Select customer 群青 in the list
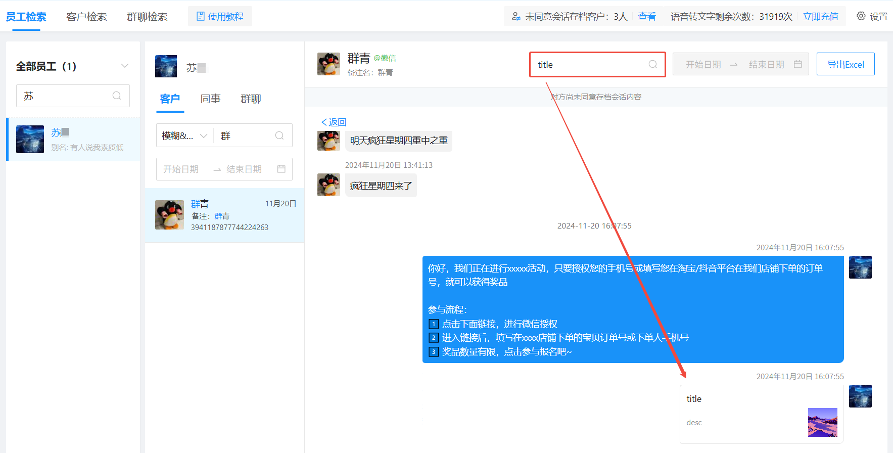Viewport: 893px width, 453px height. (224, 215)
